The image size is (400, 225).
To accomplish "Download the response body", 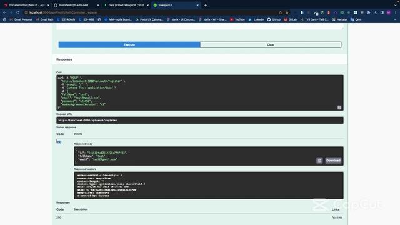I will (x=333, y=160).
